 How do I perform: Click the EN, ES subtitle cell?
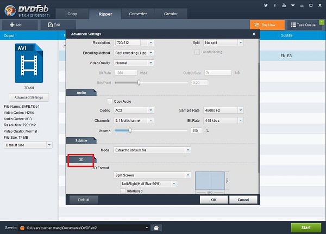pos(286,56)
